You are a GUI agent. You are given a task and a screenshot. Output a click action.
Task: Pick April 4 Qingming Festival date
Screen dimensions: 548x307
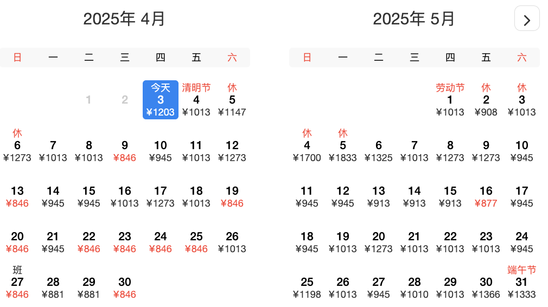[x=196, y=100]
